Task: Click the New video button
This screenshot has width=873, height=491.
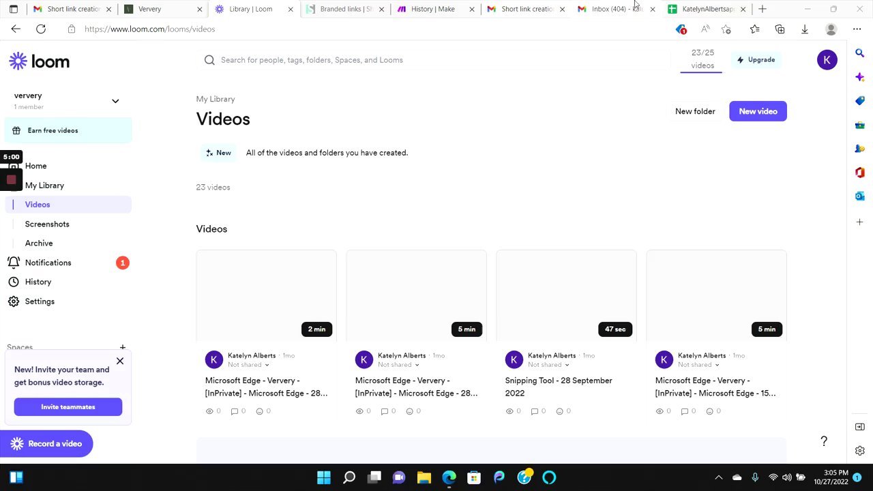Action: [x=758, y=111]
